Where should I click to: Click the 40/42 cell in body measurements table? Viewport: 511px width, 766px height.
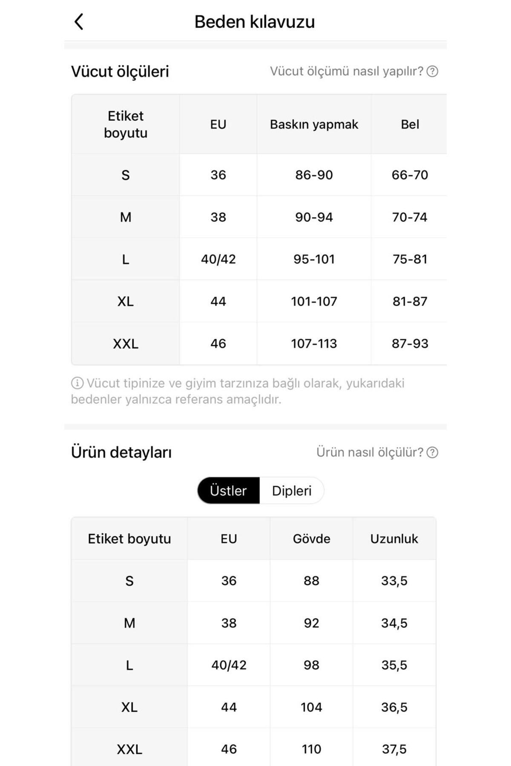click(218, 259)
